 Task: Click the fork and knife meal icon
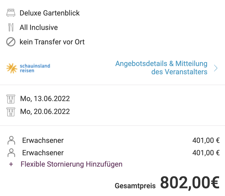(x=11, y=27)
